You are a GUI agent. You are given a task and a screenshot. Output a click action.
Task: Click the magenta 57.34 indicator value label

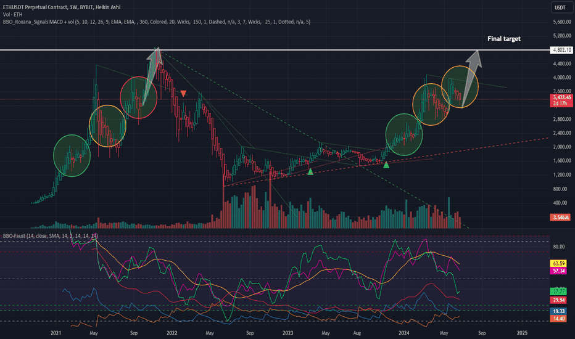point(558,271)
